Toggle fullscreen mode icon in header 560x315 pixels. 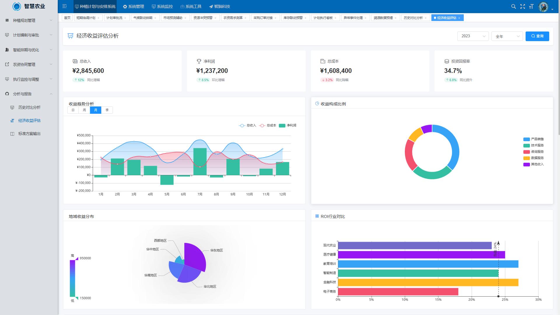pos(522,6)
